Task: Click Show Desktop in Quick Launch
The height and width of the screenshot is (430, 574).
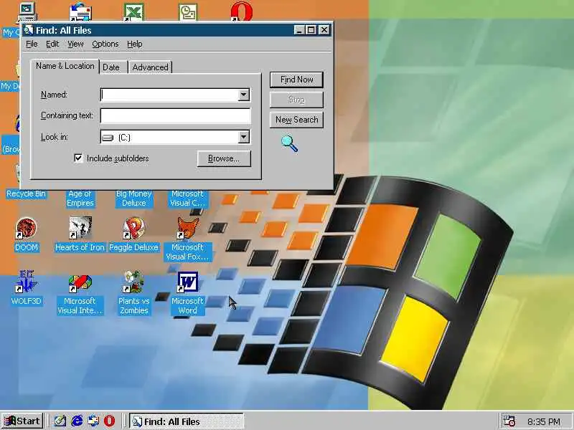Action: click(x=60, y=421)
